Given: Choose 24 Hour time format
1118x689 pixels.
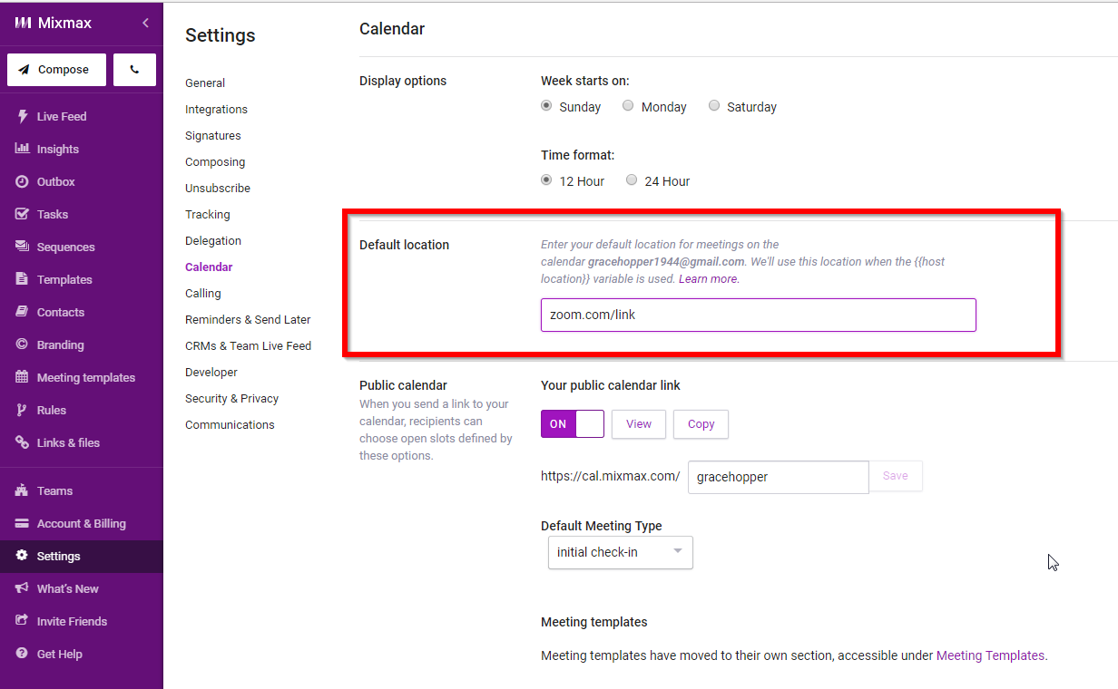Looking at the screenshot, I should point(632,180).
